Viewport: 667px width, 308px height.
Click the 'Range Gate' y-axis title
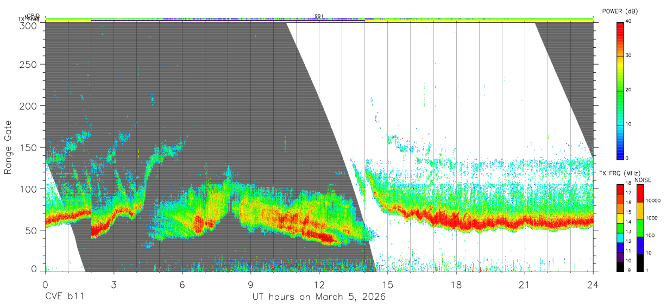tap(8, 147)
